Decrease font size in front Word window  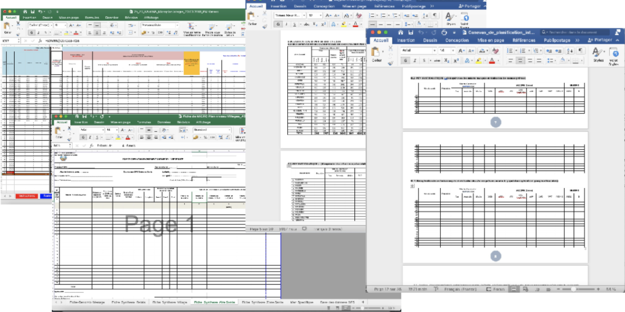point(471,50)
